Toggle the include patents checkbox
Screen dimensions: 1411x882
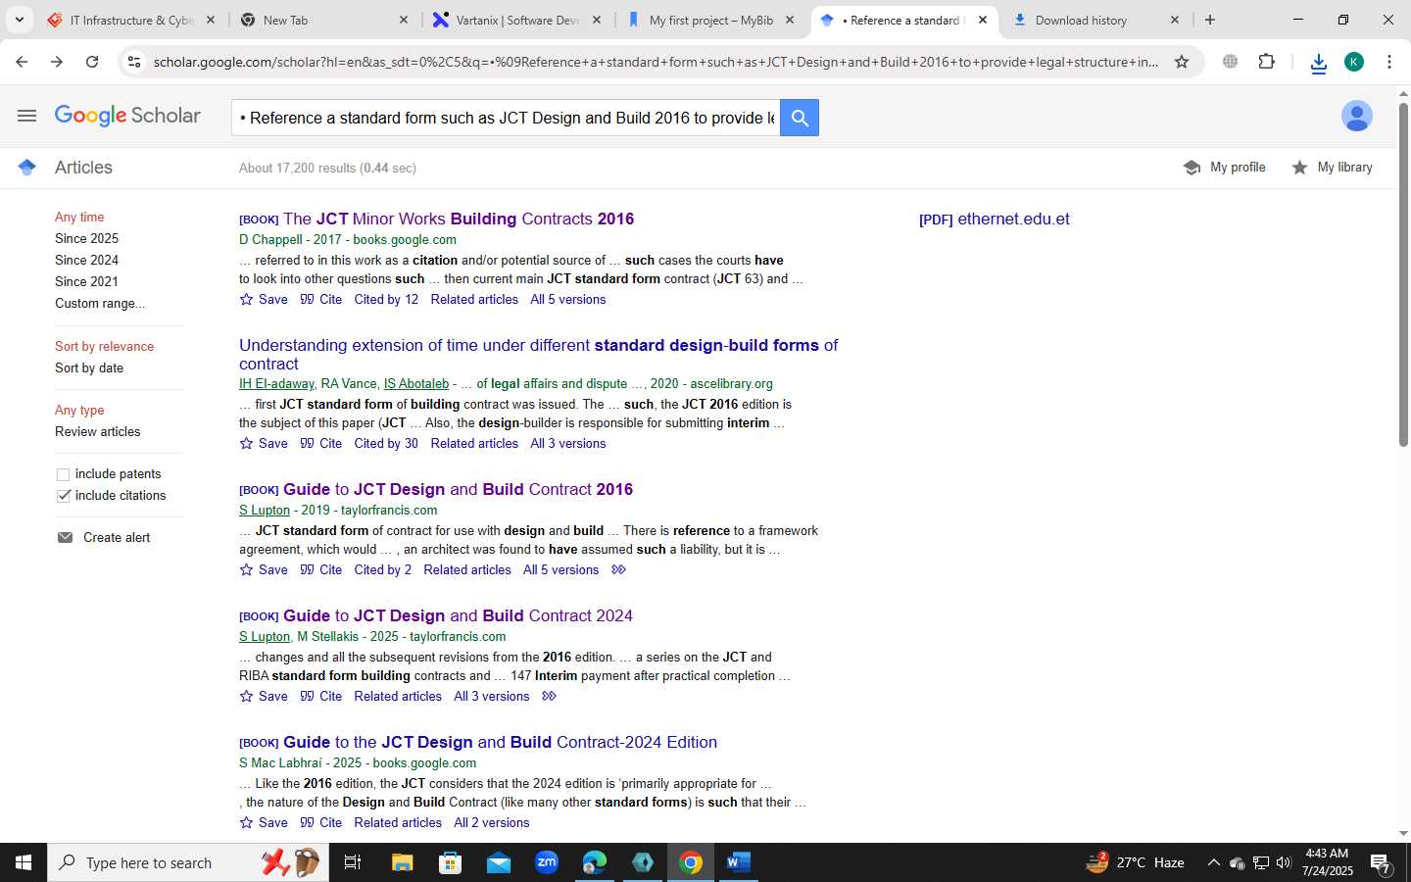pyautogui.click(x=64, y=474)
